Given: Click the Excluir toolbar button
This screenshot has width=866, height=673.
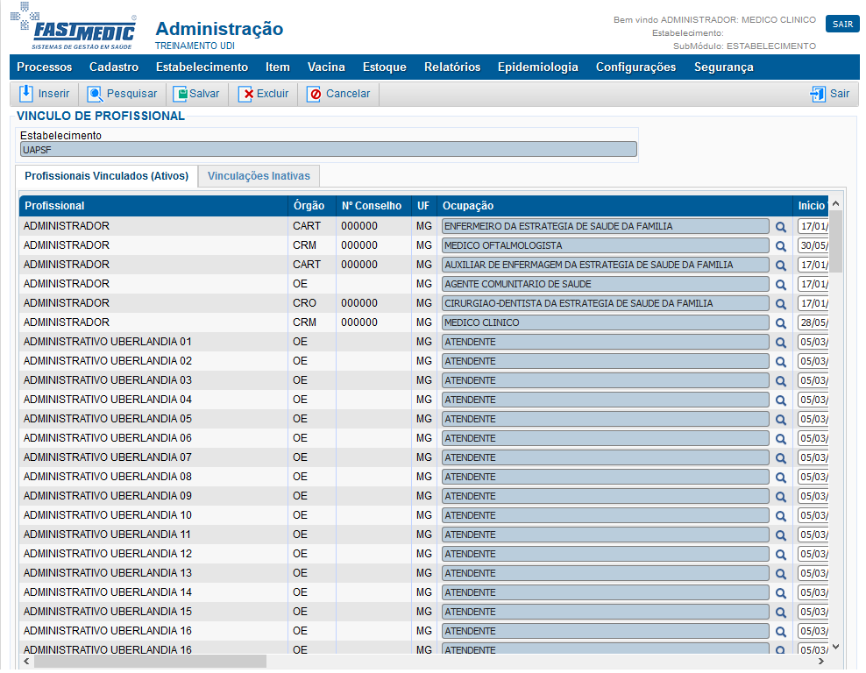Looking at the screenshot, I should [x=264, y=94].
